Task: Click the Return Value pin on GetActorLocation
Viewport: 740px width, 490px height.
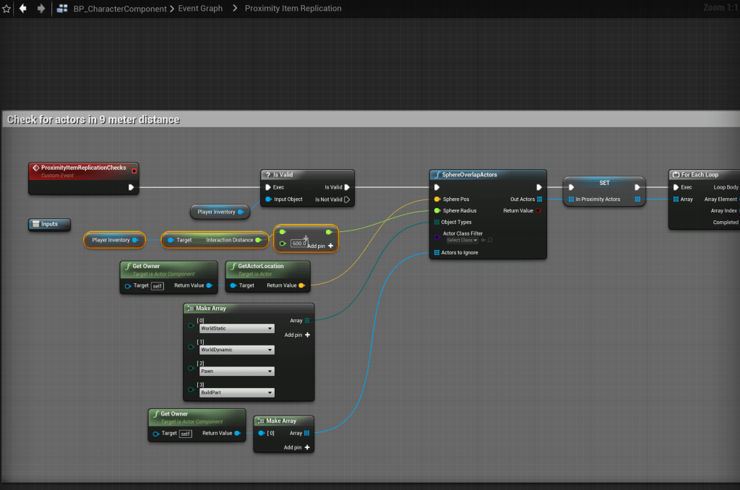Action: (x=301, y=285)
